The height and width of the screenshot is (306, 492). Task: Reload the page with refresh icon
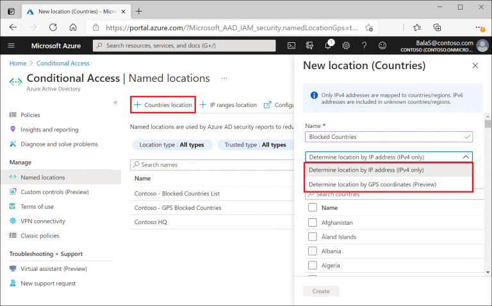[x=53, y=28]
